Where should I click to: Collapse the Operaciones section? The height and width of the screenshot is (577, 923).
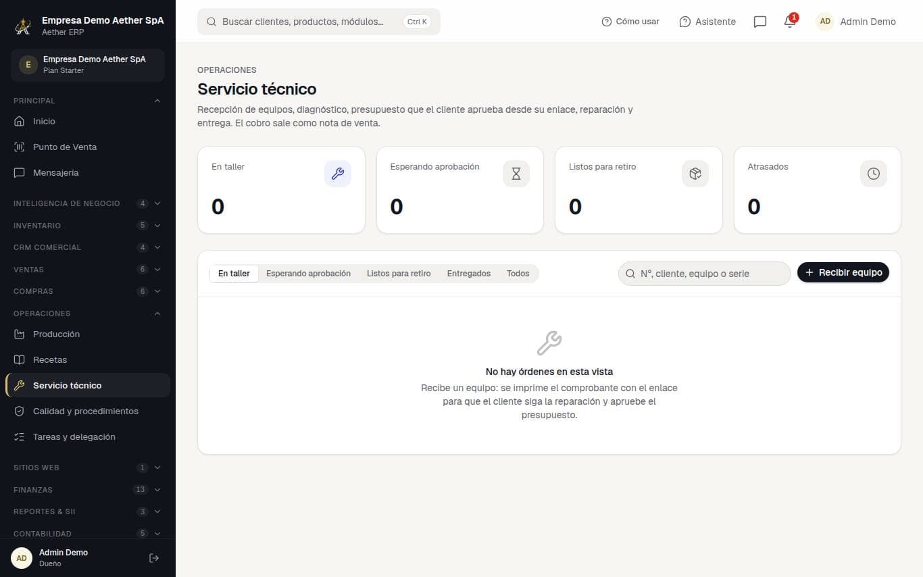click(x=88, y=313)
